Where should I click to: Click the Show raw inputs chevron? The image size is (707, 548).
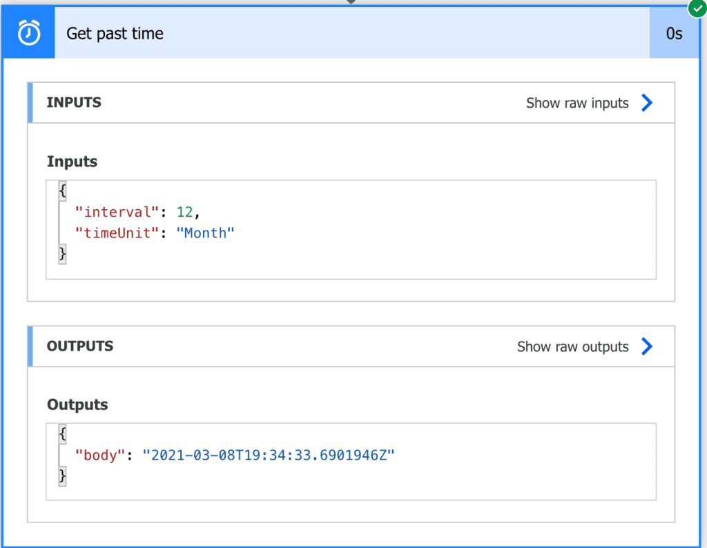(647, 102)
